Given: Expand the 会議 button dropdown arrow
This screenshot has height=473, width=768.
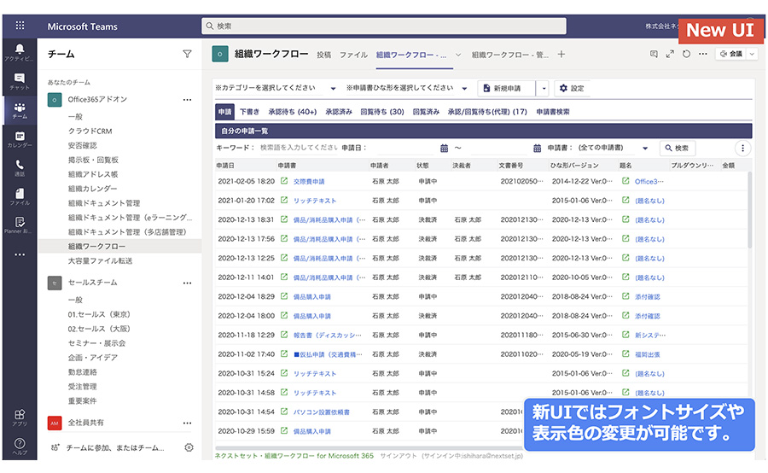Looking at the screenshot, I should 752,54.
